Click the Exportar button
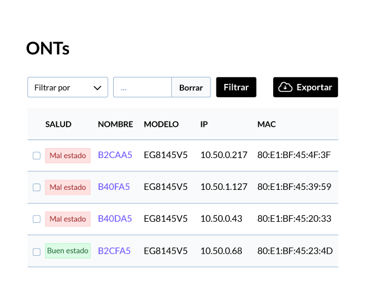 point(306,87)
